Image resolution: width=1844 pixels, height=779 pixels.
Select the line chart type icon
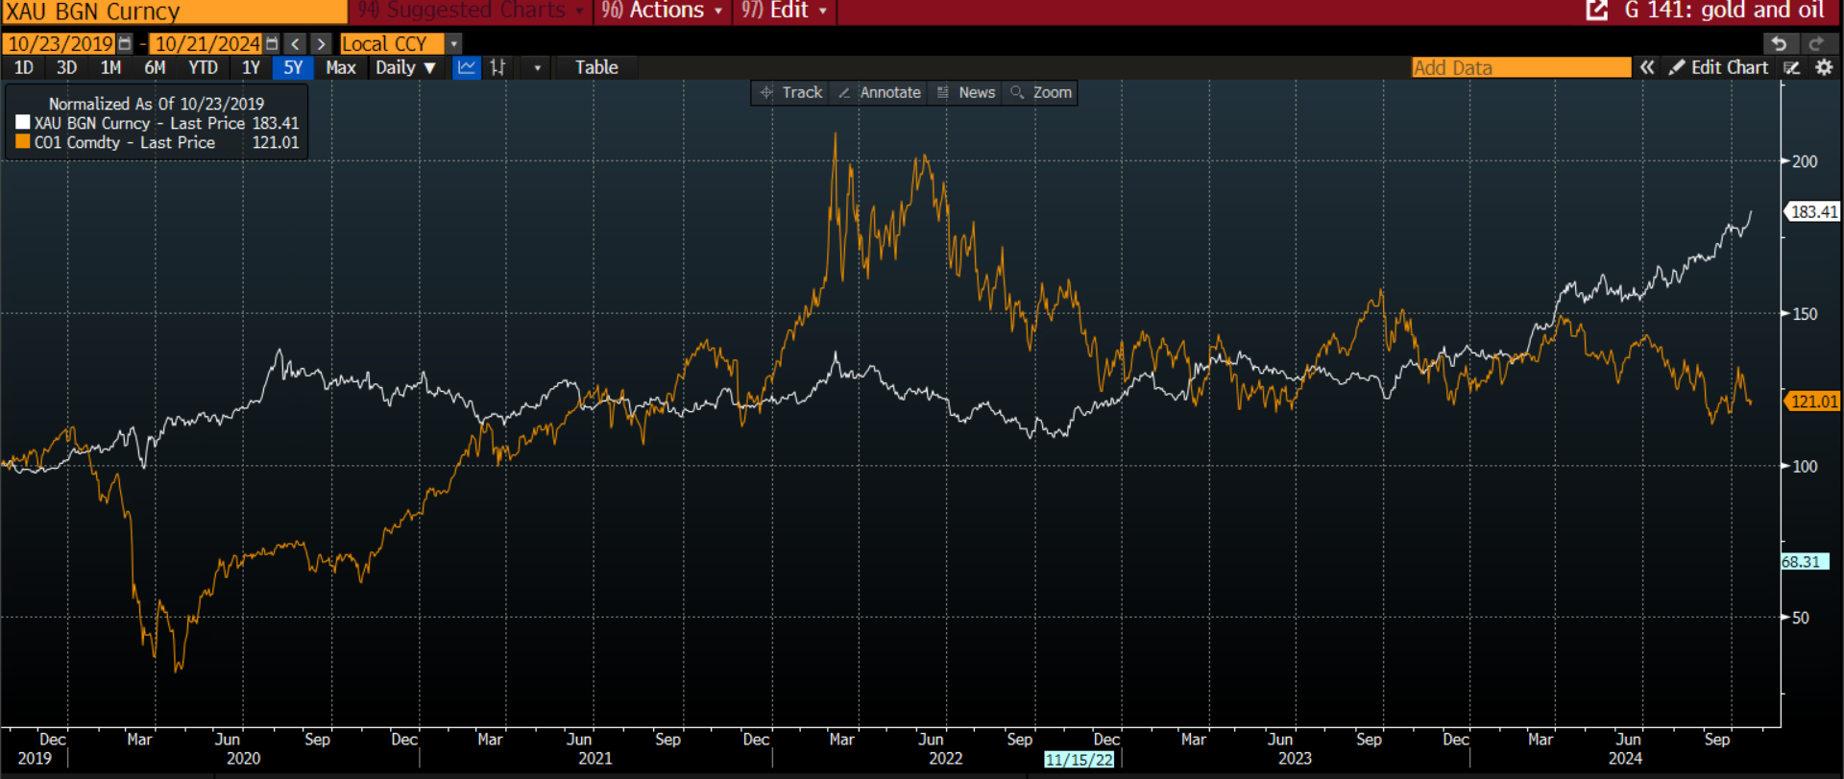[467, 67]
